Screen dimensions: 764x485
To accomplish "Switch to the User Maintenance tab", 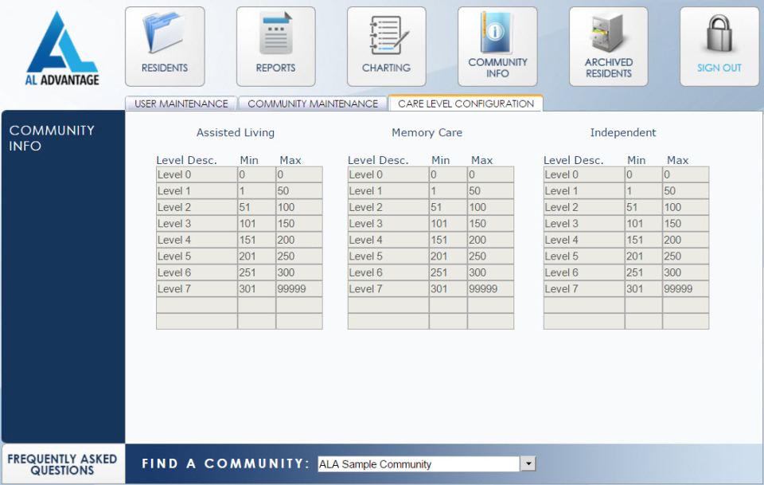I will coord(180,104).
